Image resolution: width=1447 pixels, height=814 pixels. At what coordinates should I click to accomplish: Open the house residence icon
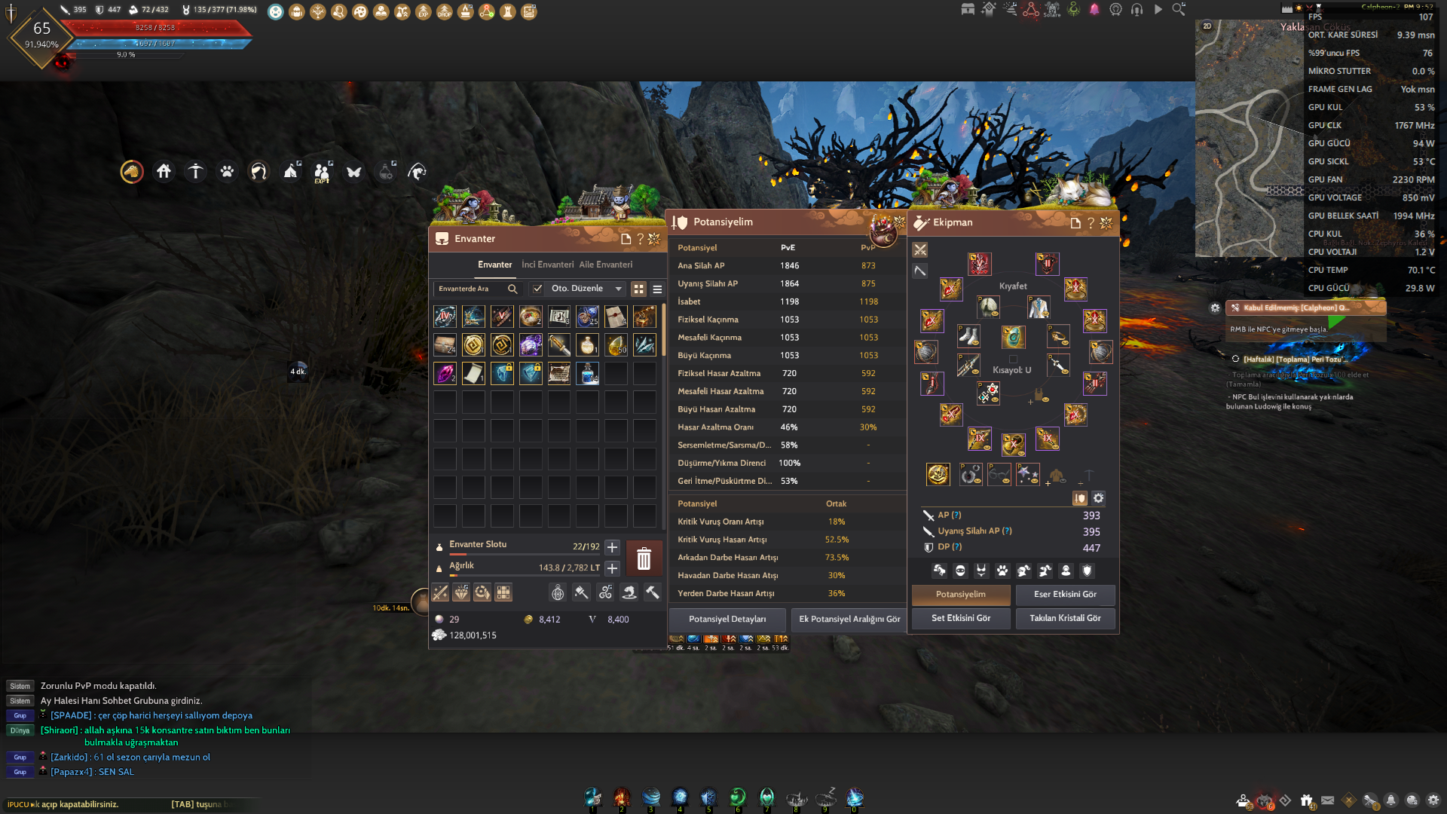(x=164, y=172)
